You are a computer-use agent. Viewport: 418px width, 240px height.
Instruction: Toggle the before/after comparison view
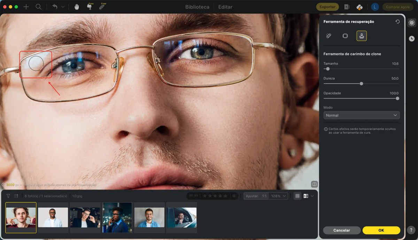pos(305,196)
